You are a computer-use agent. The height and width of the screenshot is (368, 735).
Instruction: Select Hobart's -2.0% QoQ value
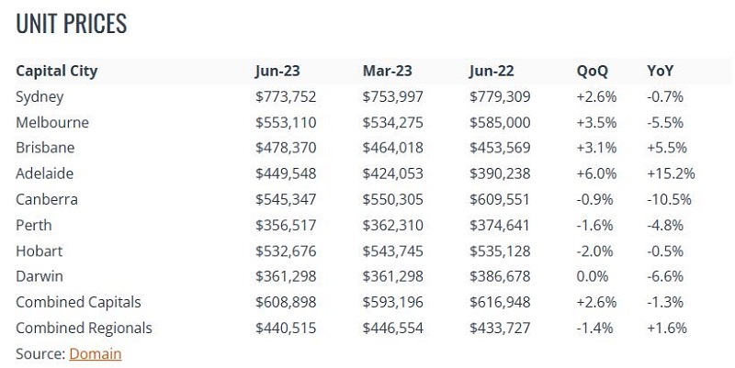click(x=594, y=251)
